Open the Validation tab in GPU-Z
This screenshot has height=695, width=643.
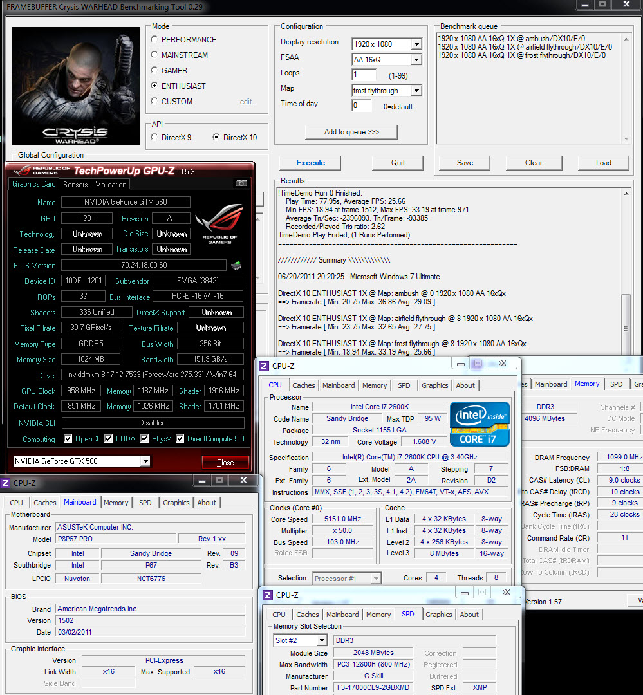click(111, 185)
